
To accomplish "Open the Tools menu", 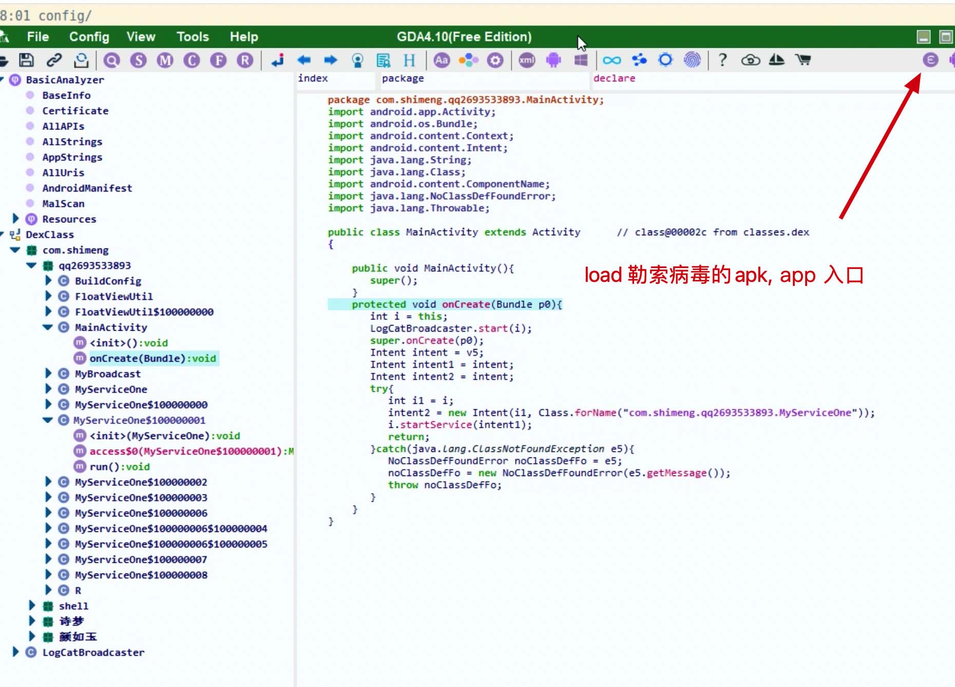I will pos(193,37).
